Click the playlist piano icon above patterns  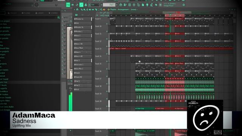pos(76,15)
